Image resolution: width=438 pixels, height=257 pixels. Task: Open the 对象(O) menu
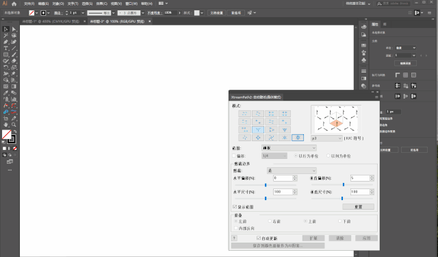[x=58, y=3]
